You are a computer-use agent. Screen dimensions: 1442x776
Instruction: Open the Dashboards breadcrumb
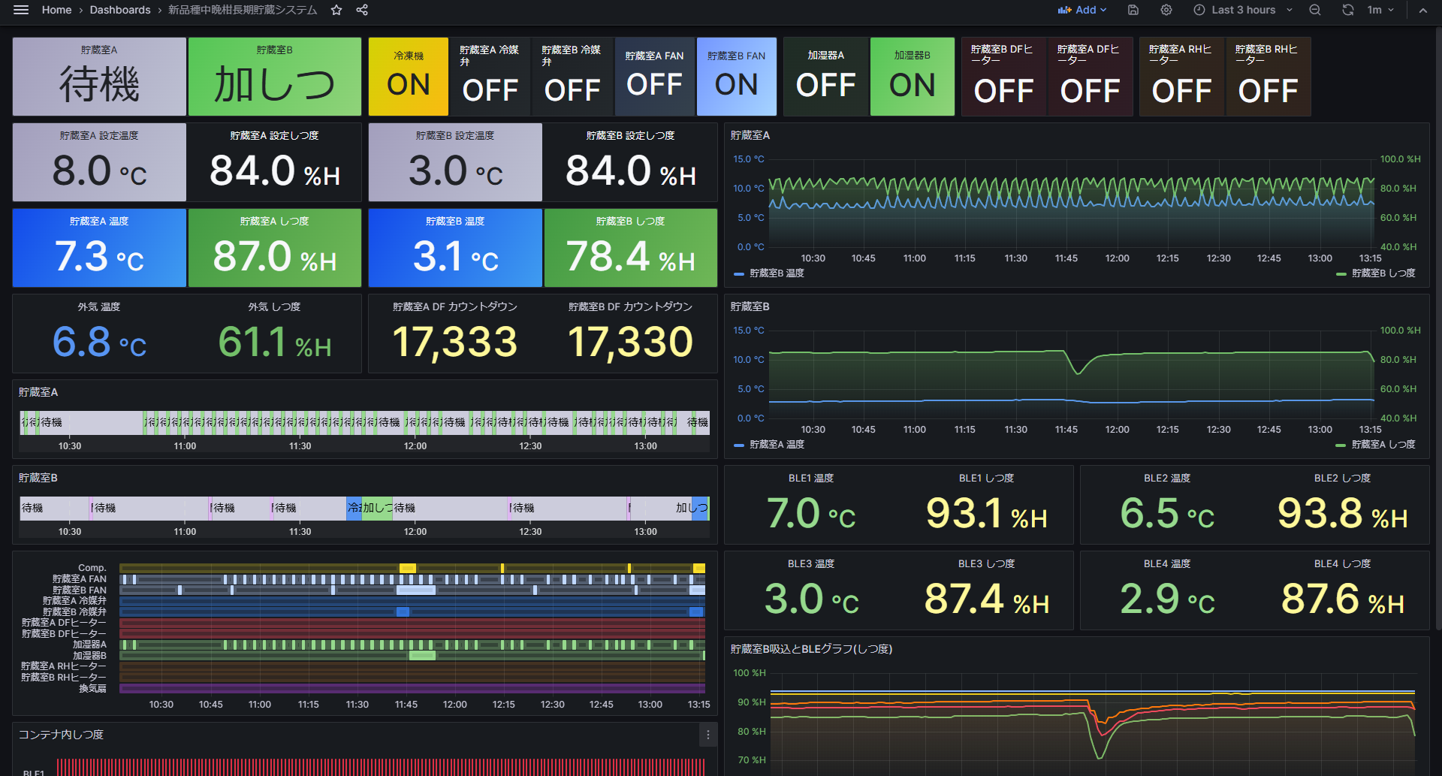tap(120, 10)
